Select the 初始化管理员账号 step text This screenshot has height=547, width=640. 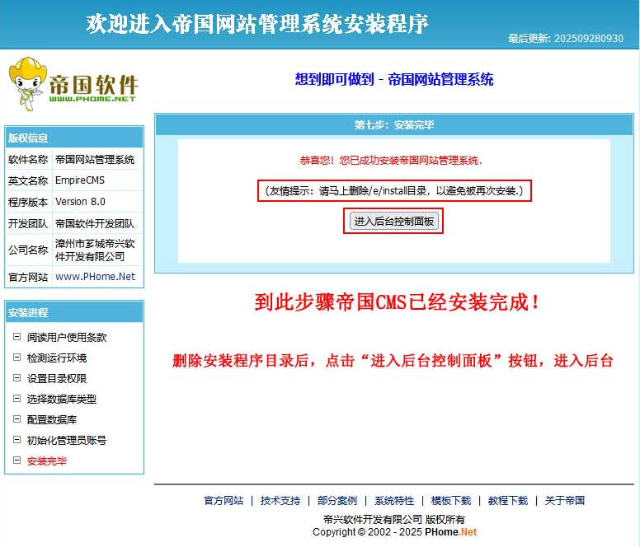(x=67, y=440)
